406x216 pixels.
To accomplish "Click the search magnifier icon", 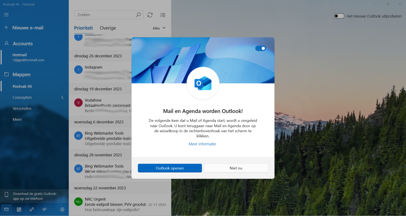I will point(138,15).
